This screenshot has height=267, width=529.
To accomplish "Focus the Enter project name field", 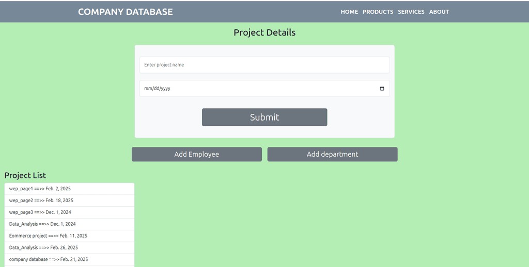I will [x=264, y=65].
